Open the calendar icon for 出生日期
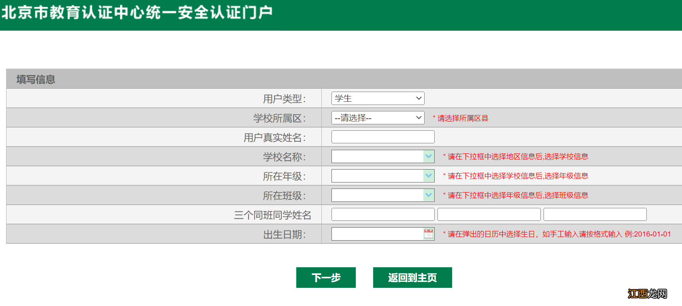The width and height of the screenshot is (682, 306). [x=429, y=234]
